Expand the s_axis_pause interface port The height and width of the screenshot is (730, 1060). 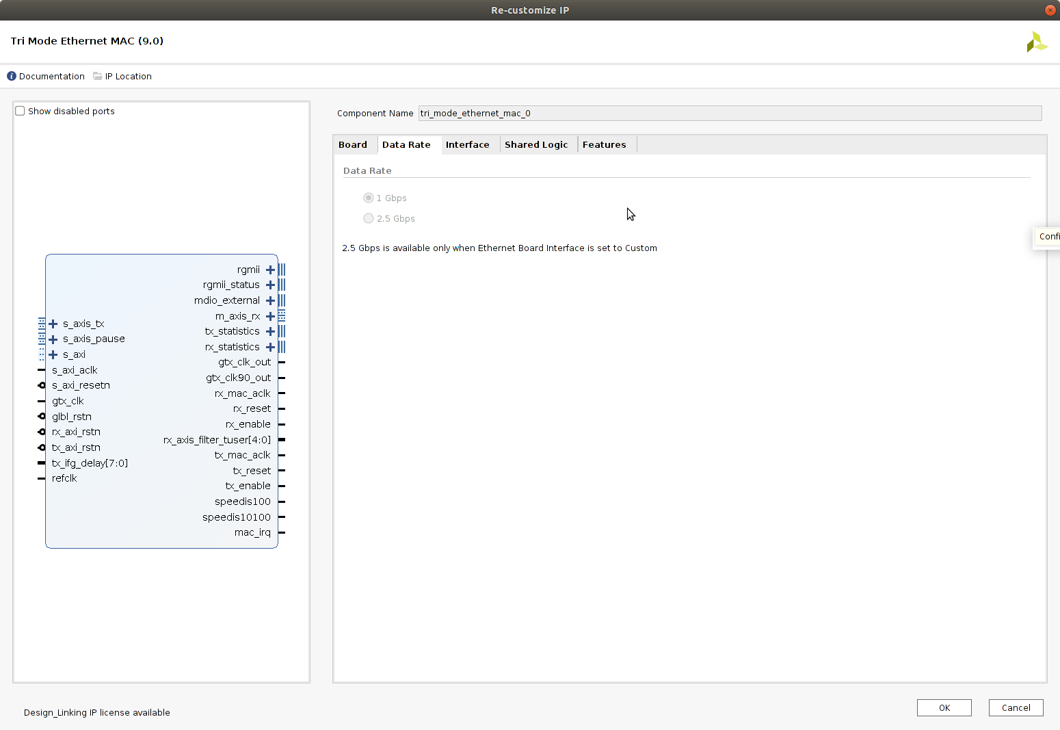click(53, 339)
